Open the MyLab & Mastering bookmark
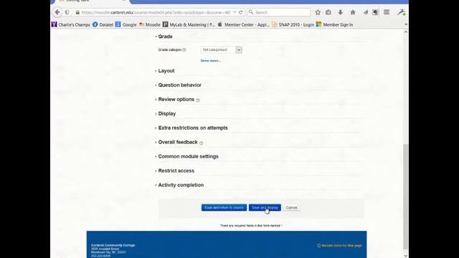Viewport: 459px width, 258px height. 189,24
